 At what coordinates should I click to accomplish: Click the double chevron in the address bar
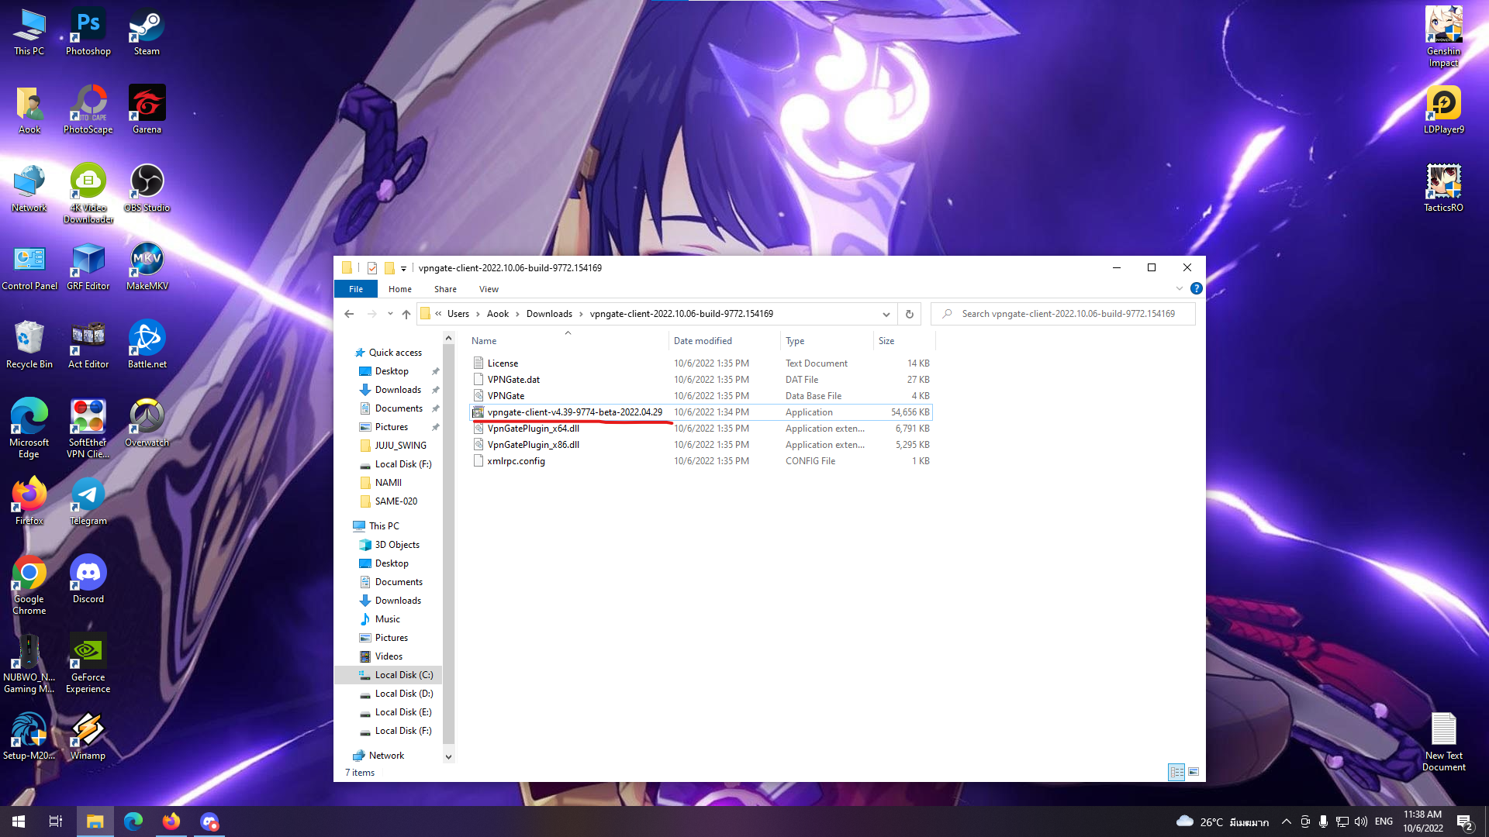click(438, 314)
